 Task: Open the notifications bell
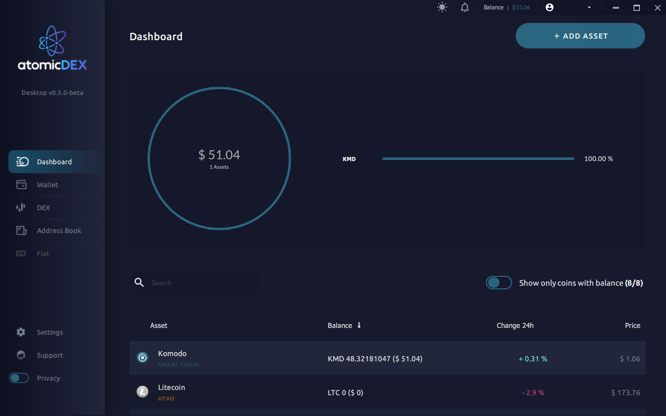465,7
